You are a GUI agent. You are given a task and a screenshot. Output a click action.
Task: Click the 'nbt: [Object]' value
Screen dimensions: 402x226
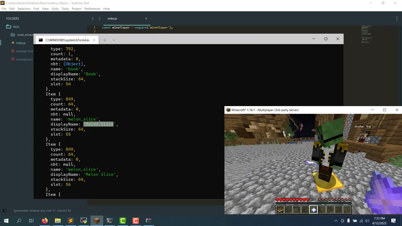[x=73, y=64]
